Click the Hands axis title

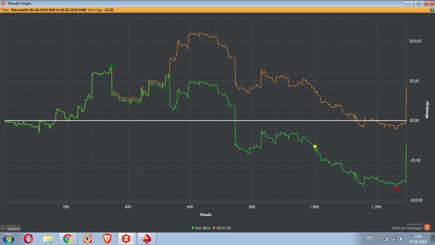point(206,215)
